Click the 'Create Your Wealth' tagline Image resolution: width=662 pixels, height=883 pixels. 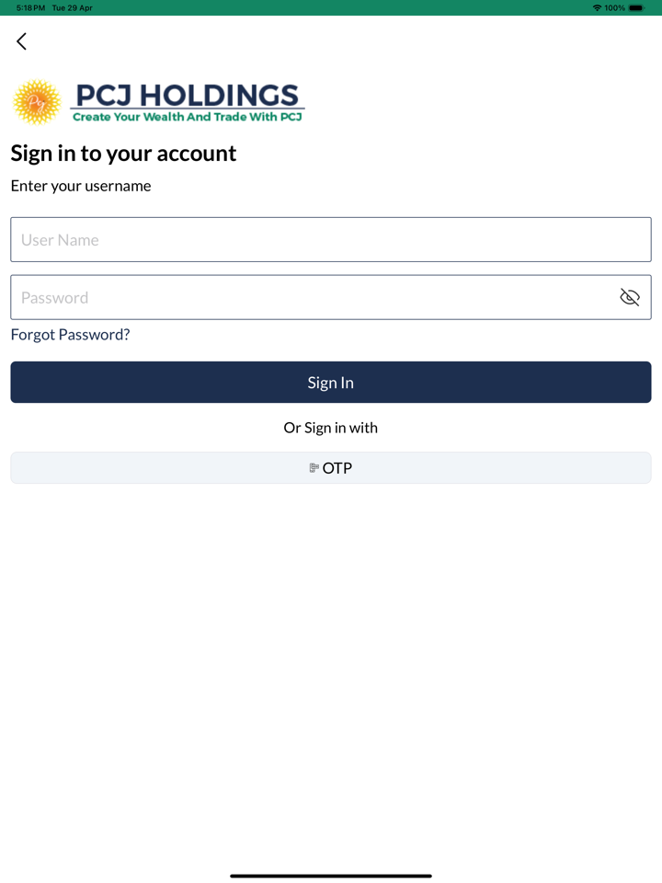pos(188,117)
